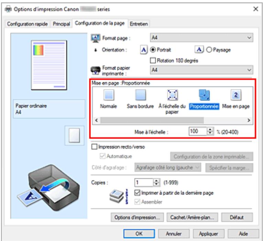The image size is (263, 241).
Task: Click Configuration de la zone imprimable button
Action: tap(211, 156)
